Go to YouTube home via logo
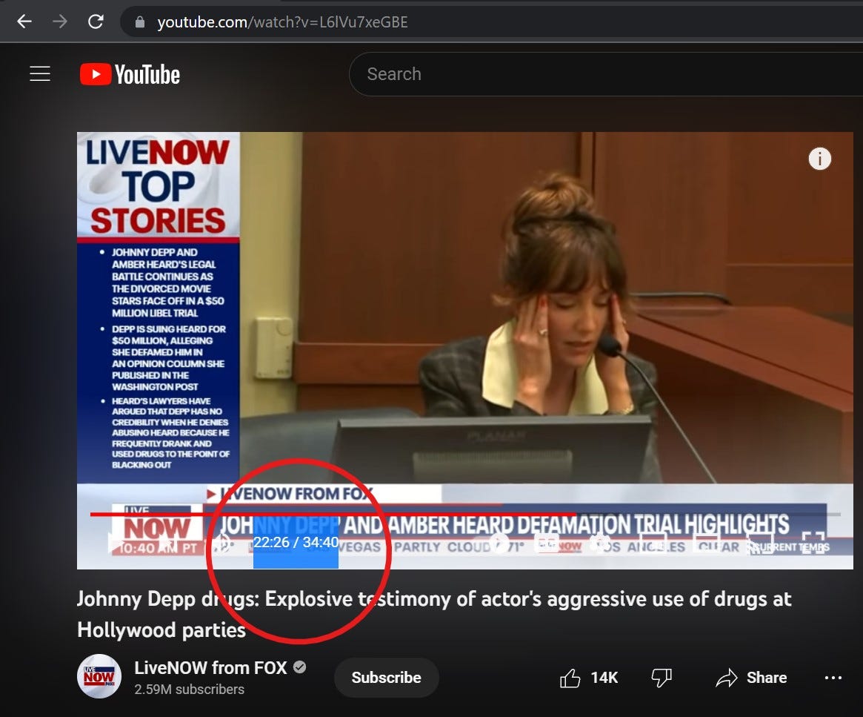Screen dimensions: 863x717 pos(130,74)
